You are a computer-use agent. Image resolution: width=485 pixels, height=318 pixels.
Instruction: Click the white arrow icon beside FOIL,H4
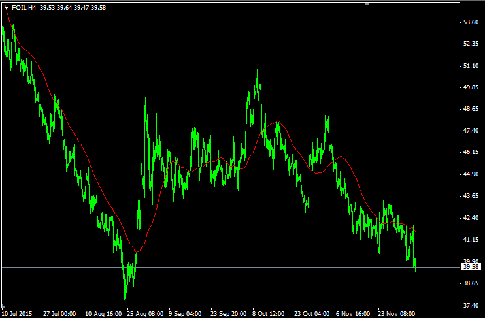pyautogui.click(x=6, y=8)
